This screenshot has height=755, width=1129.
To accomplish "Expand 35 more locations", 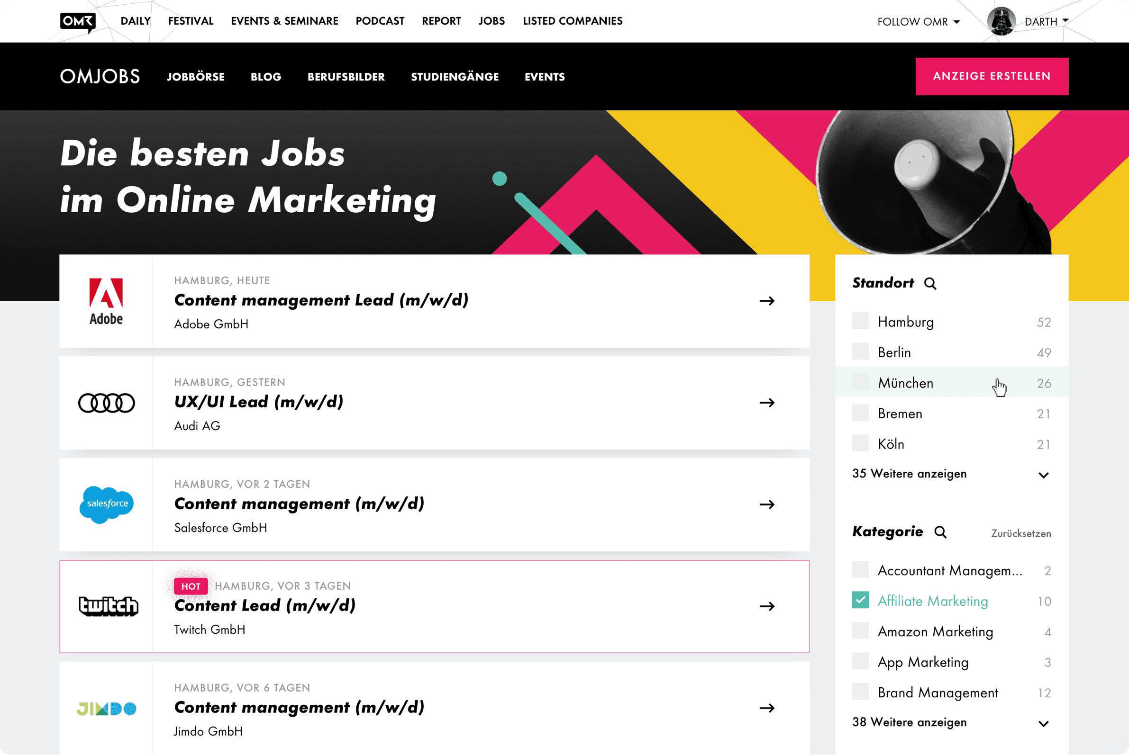I will 909,474.
